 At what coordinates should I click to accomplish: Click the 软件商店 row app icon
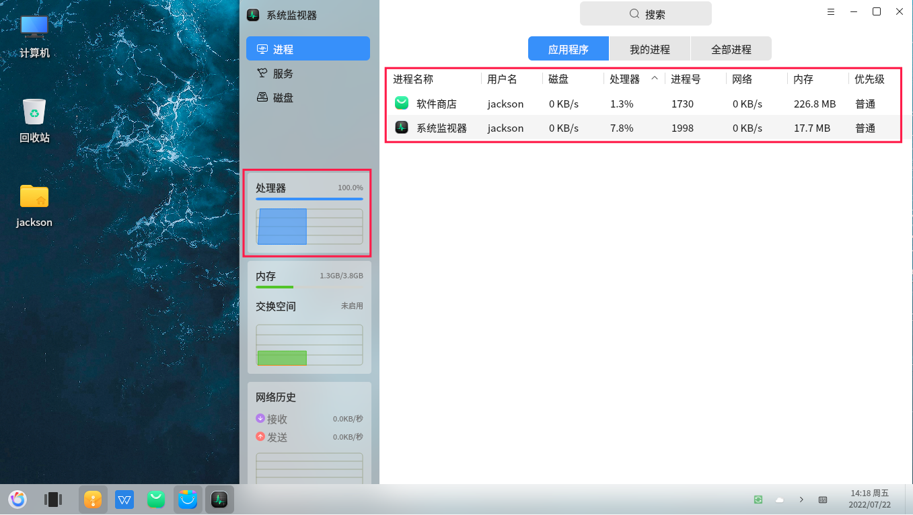coord(402,103)
